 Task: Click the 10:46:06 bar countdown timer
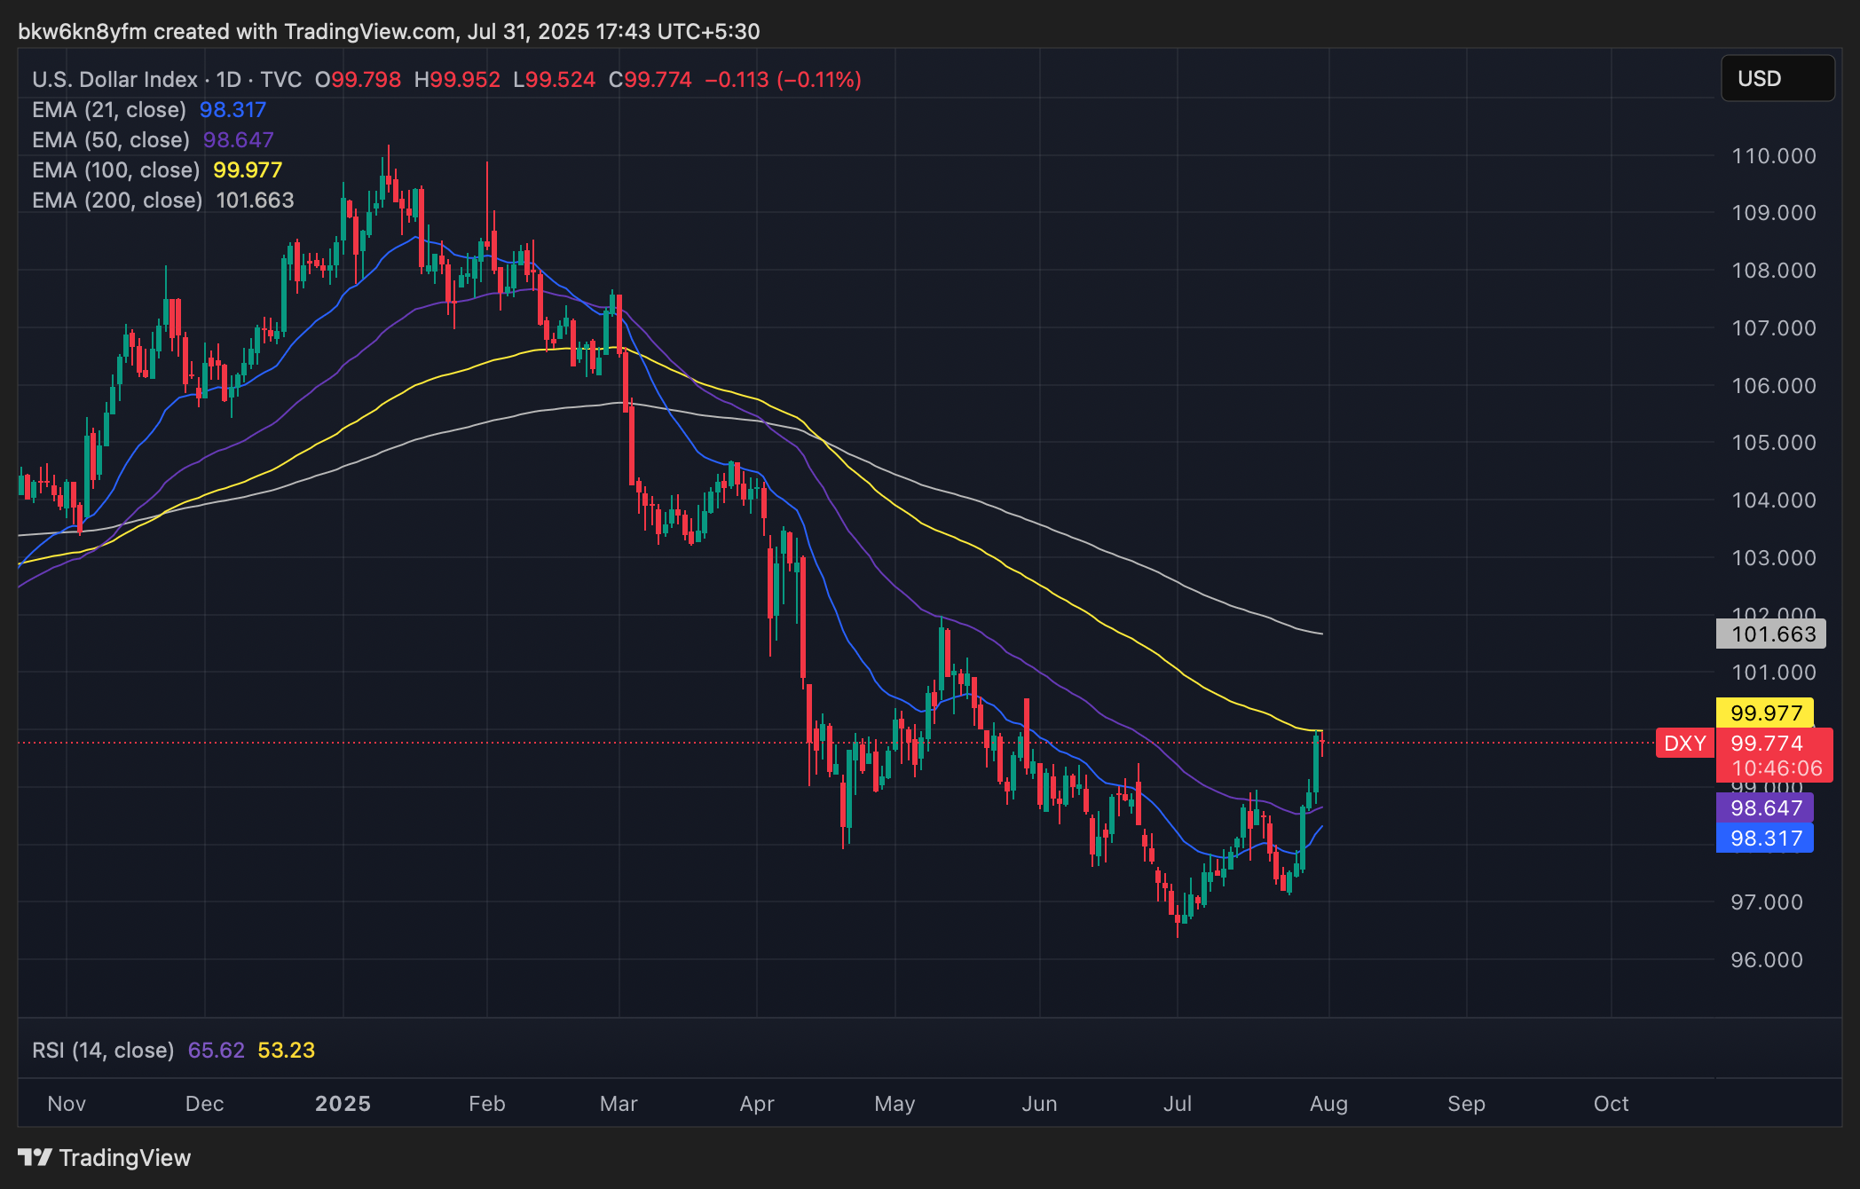(x=1776, y=768)
